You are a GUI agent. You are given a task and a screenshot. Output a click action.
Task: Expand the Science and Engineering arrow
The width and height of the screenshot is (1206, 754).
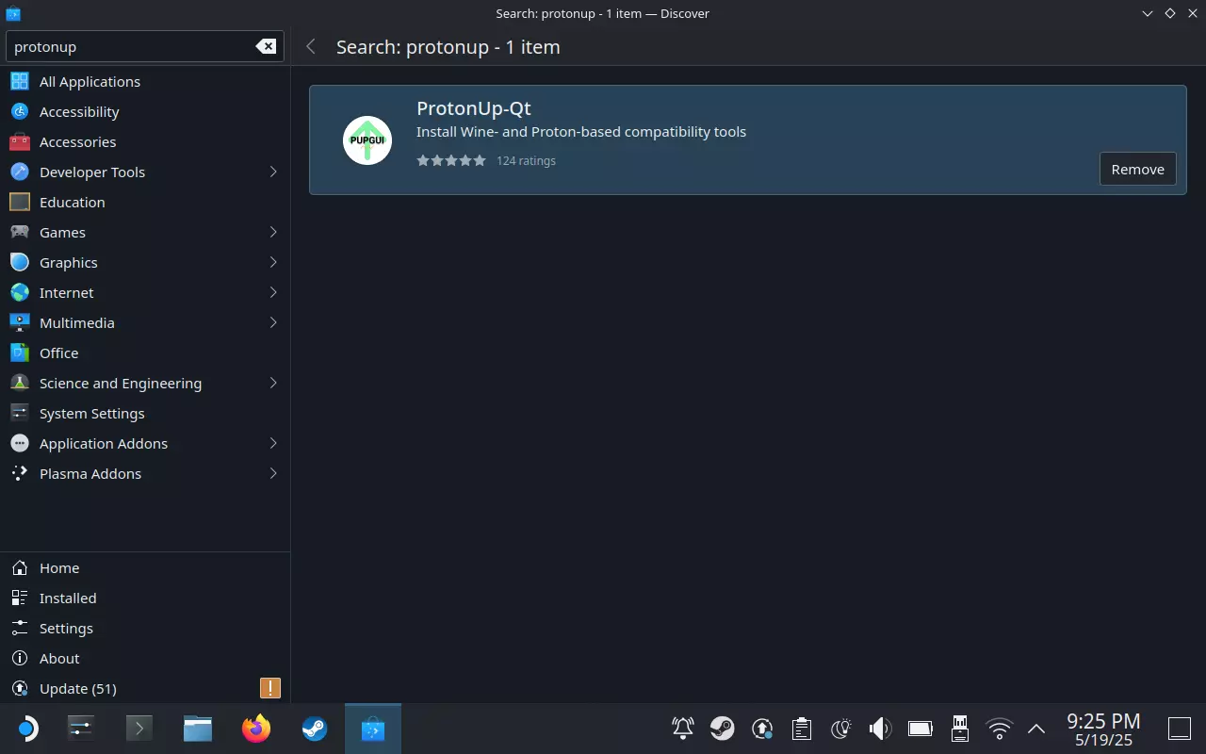point(273,383)
